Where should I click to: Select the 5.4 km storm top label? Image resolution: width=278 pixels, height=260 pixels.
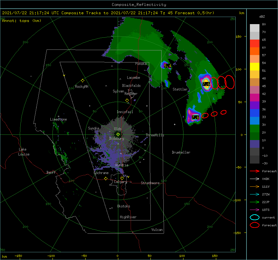click(167, 66)
